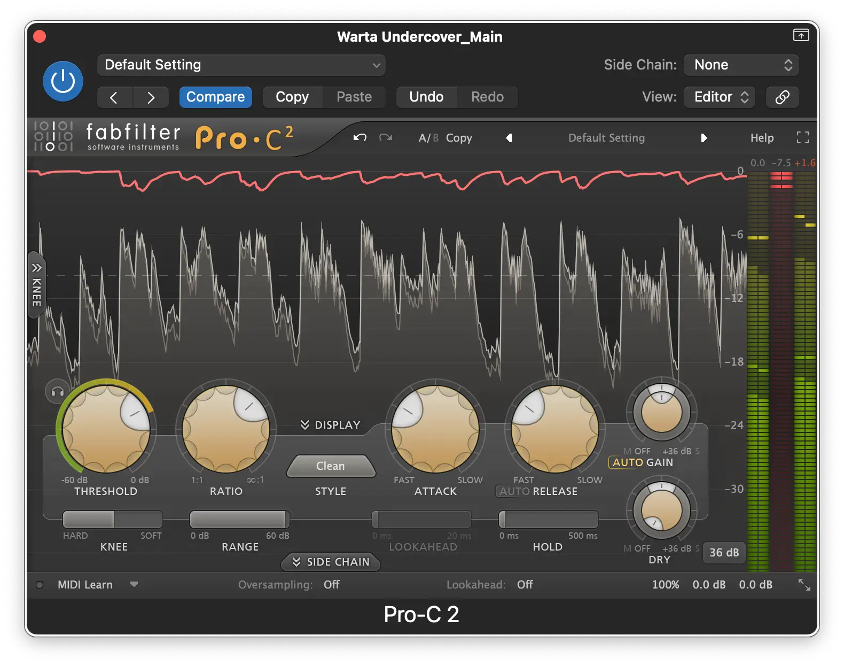Collapse the DISPLAY section
The image size is (844, 666).
[x=331, y=425]
